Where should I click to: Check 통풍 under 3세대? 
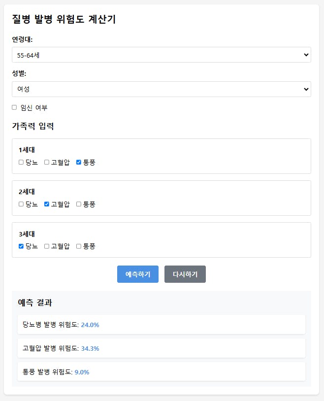click(x=79, y=246)
